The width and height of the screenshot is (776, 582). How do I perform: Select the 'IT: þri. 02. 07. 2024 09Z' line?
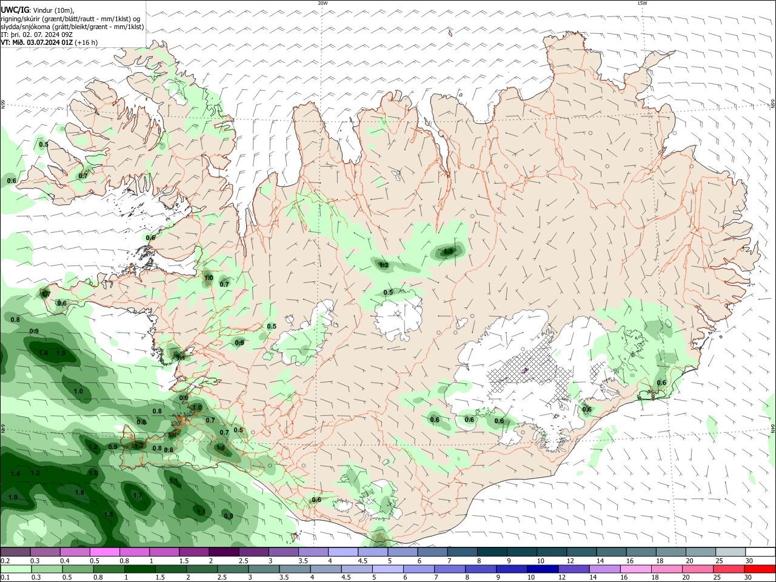click(x=37, y=35)
